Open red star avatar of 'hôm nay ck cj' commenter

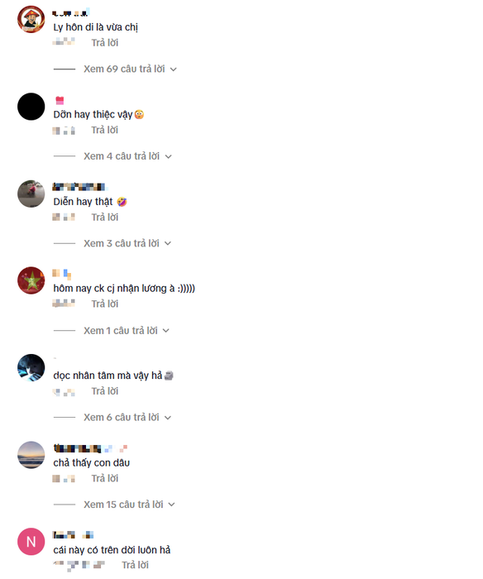click(31, 280)
